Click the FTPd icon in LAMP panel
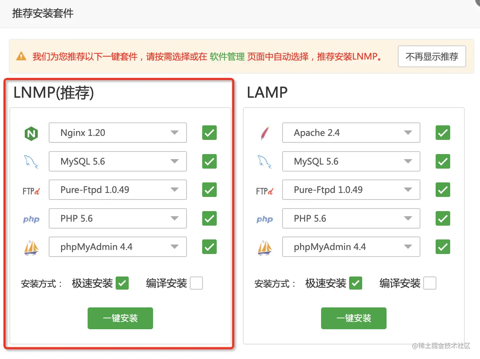 tap(265, 191)
